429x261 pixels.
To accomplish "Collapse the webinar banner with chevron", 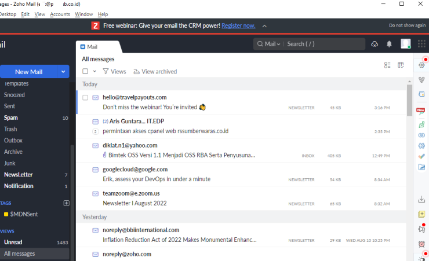I will tap(264, 26).
